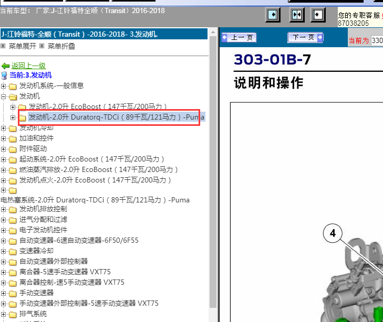The width and height of the screenshot is (383, 322).
Task: Expand 发动机点火-2.0升 EcoBoost node
Action: click(x=4, y=180)
